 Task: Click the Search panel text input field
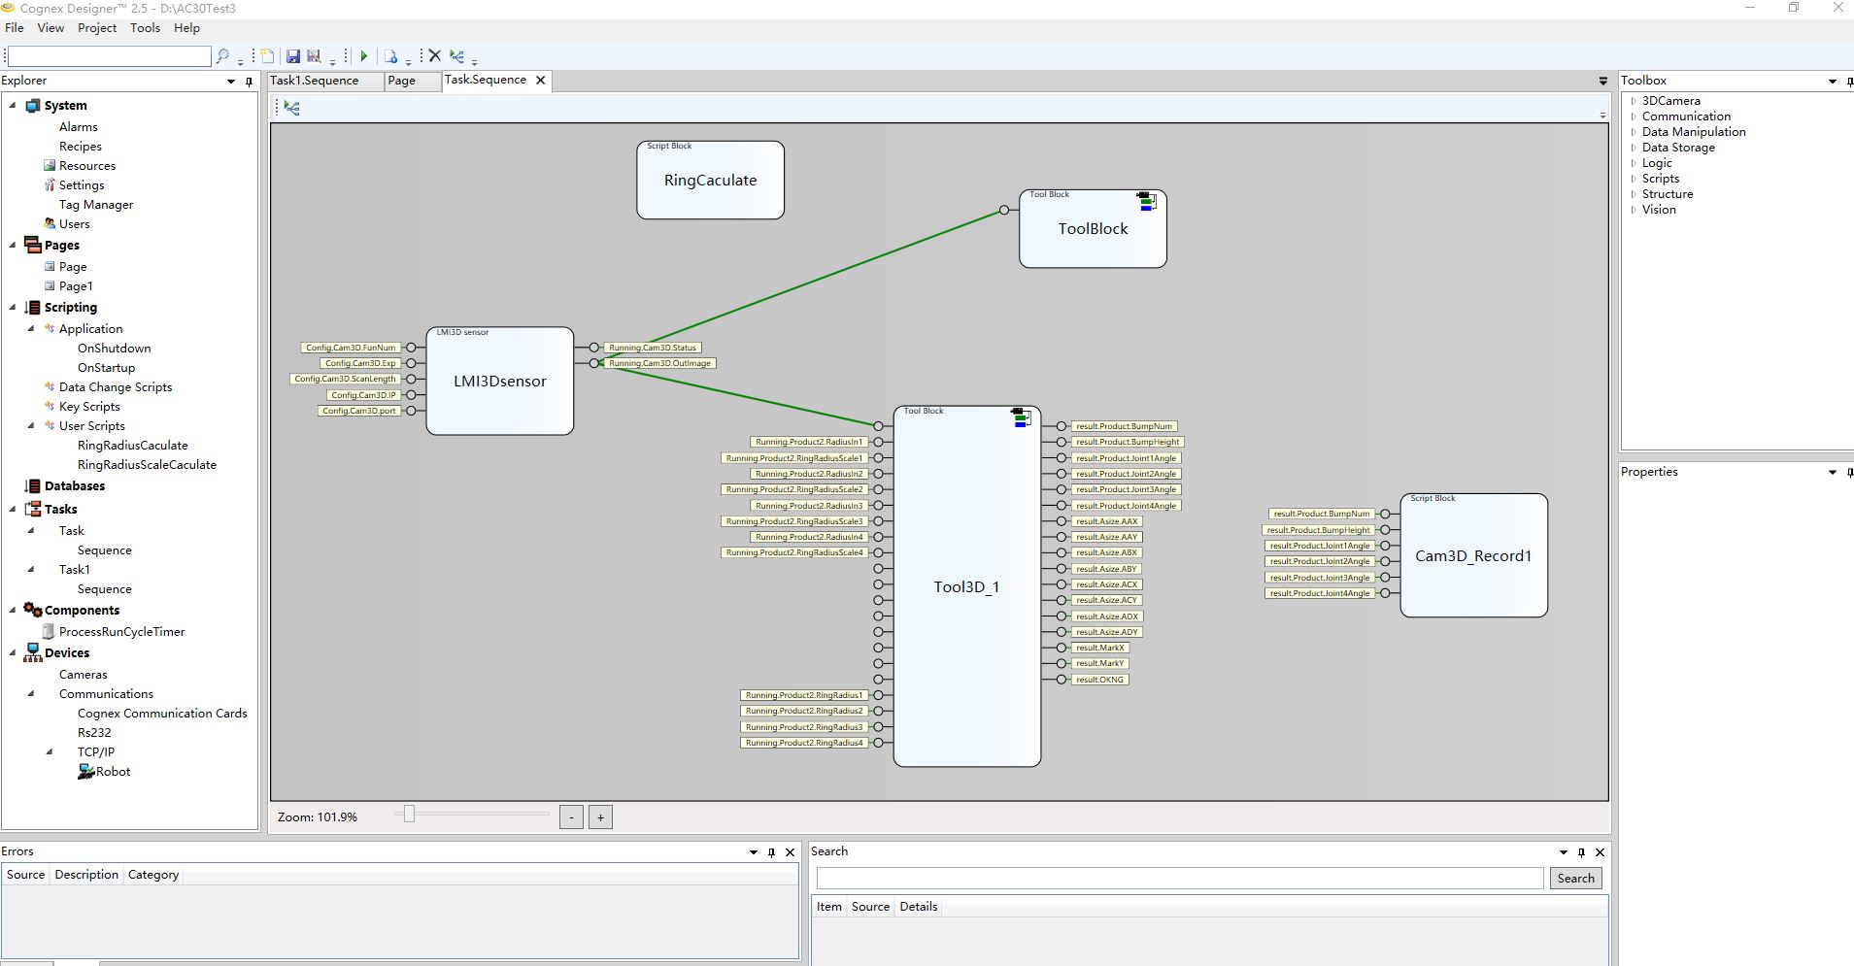click(x=1180, y=879)
